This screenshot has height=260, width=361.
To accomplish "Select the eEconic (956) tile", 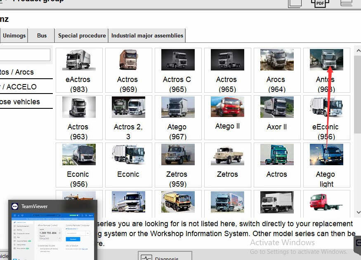I will (x=326, y=118).
